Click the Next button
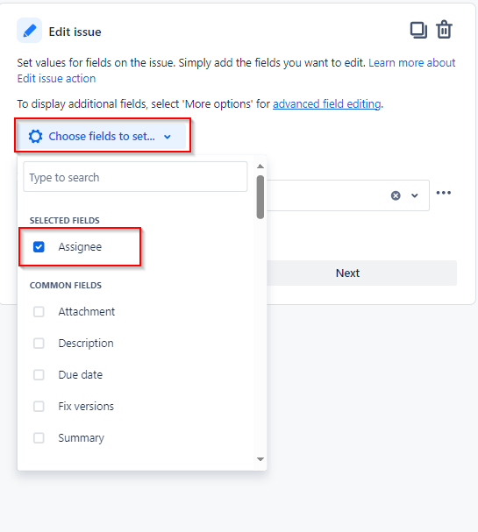 pyautogui.click(x=347, y=273)
